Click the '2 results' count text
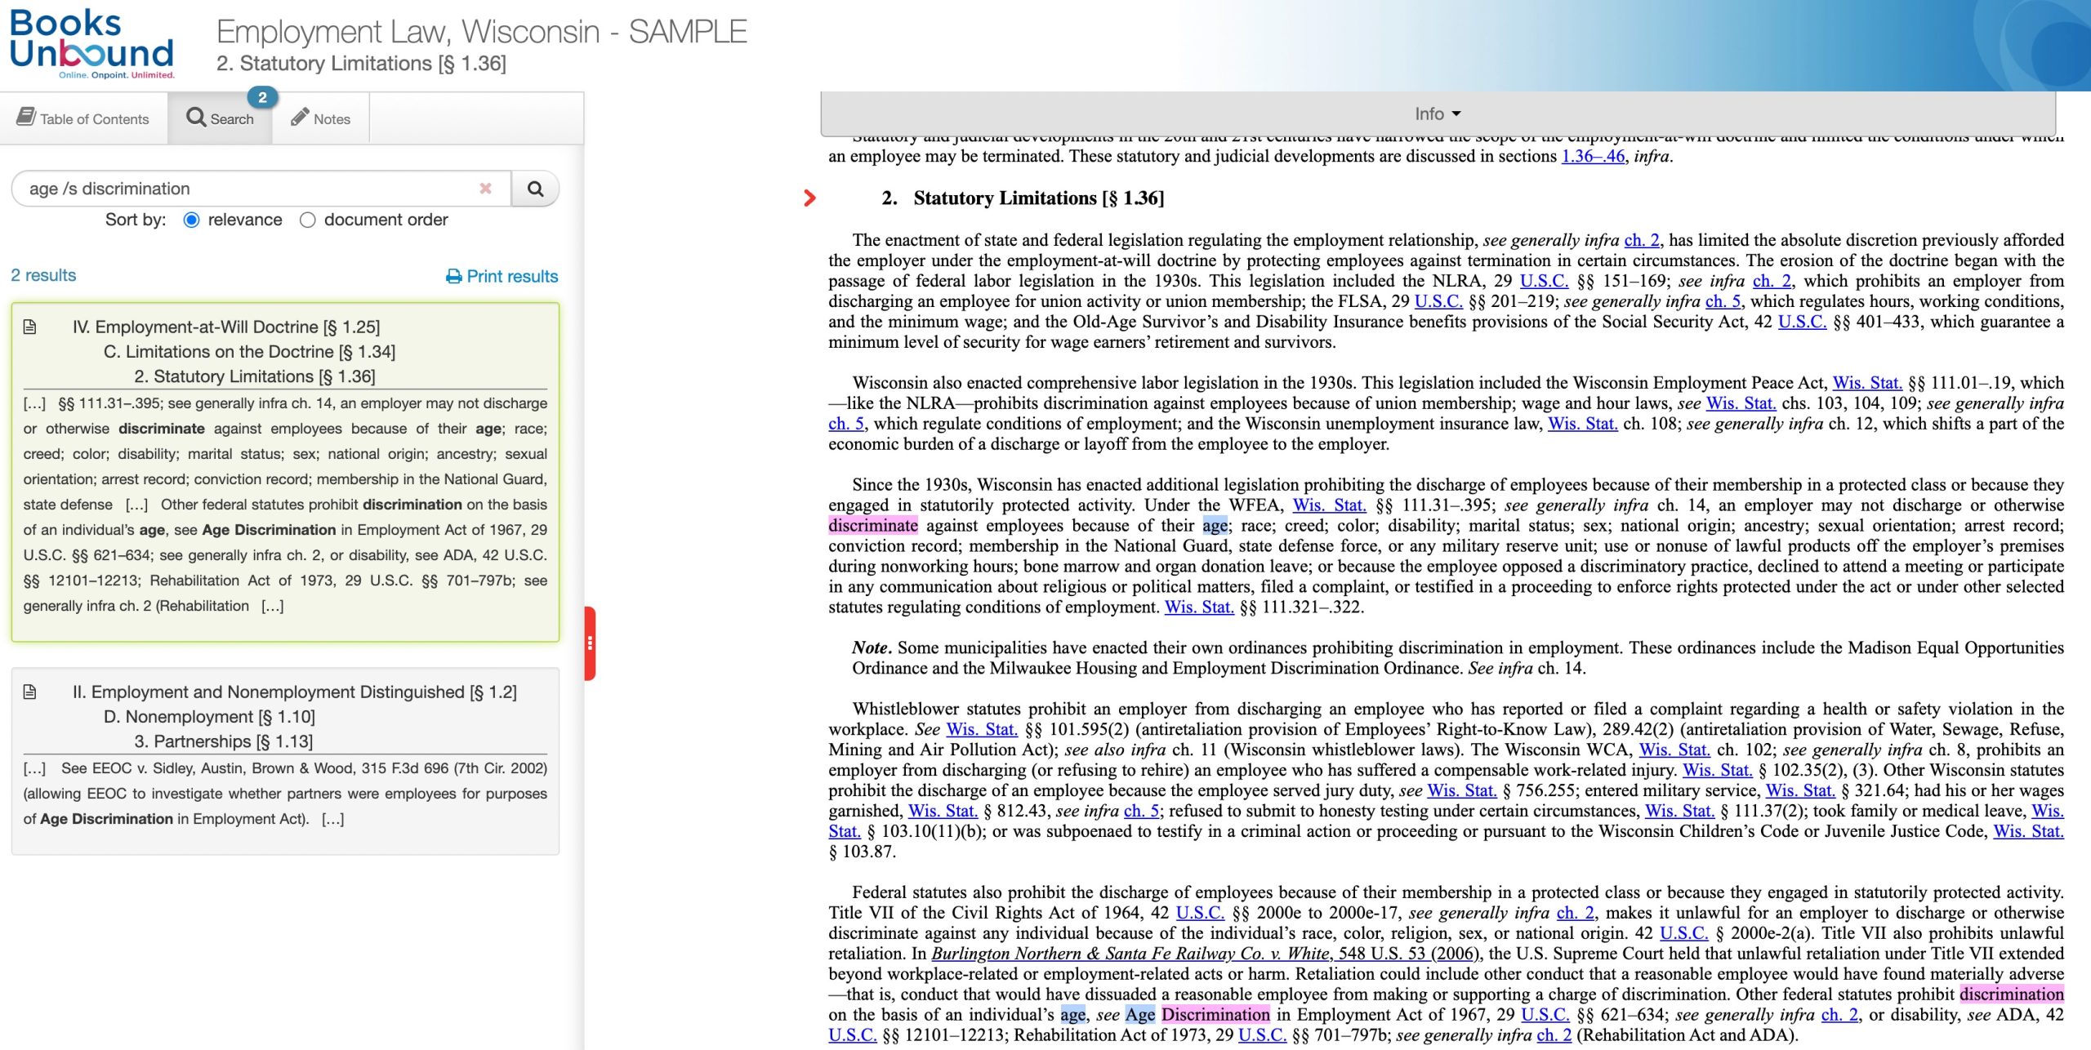Image resolution: width=2091 pixels, height=1050 pixels. coord(43,275)
